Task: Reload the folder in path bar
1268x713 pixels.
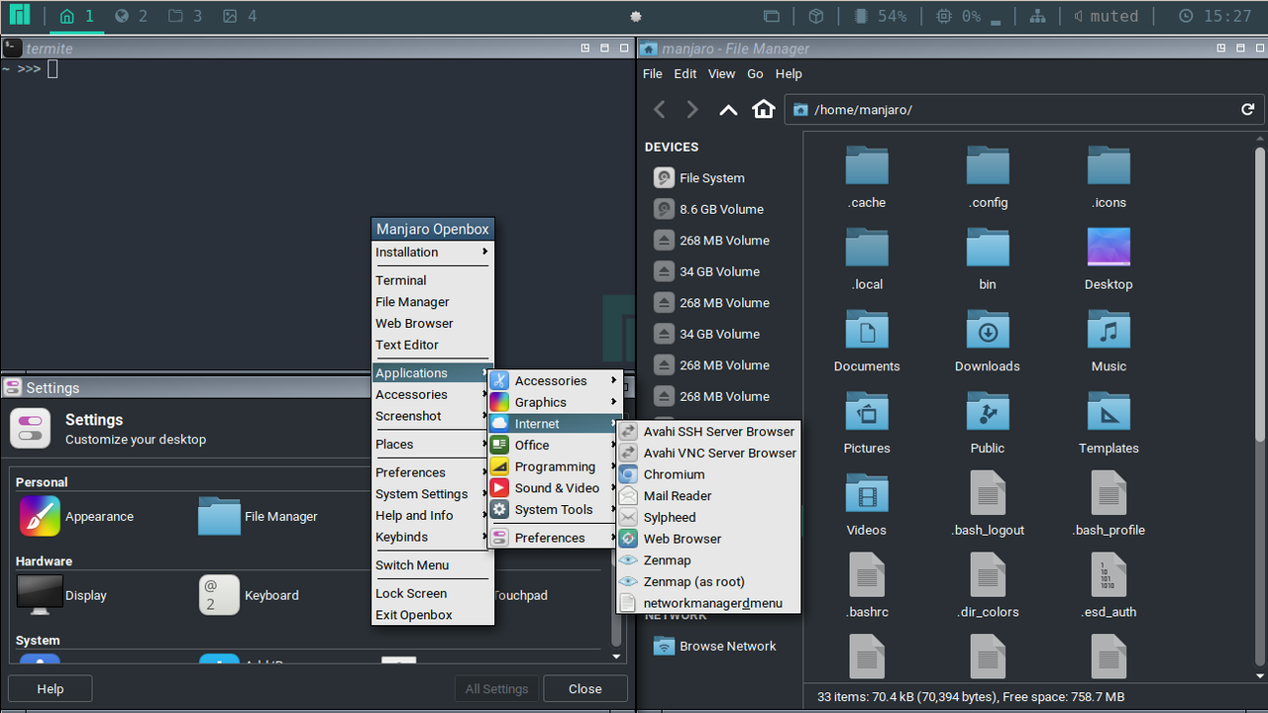Action: tap(1248, 109)
